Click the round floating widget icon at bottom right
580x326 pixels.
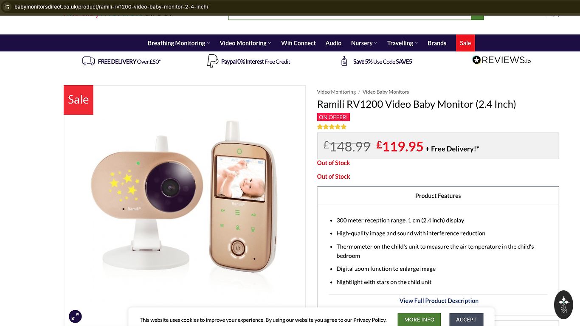click(x=563, y=304)
